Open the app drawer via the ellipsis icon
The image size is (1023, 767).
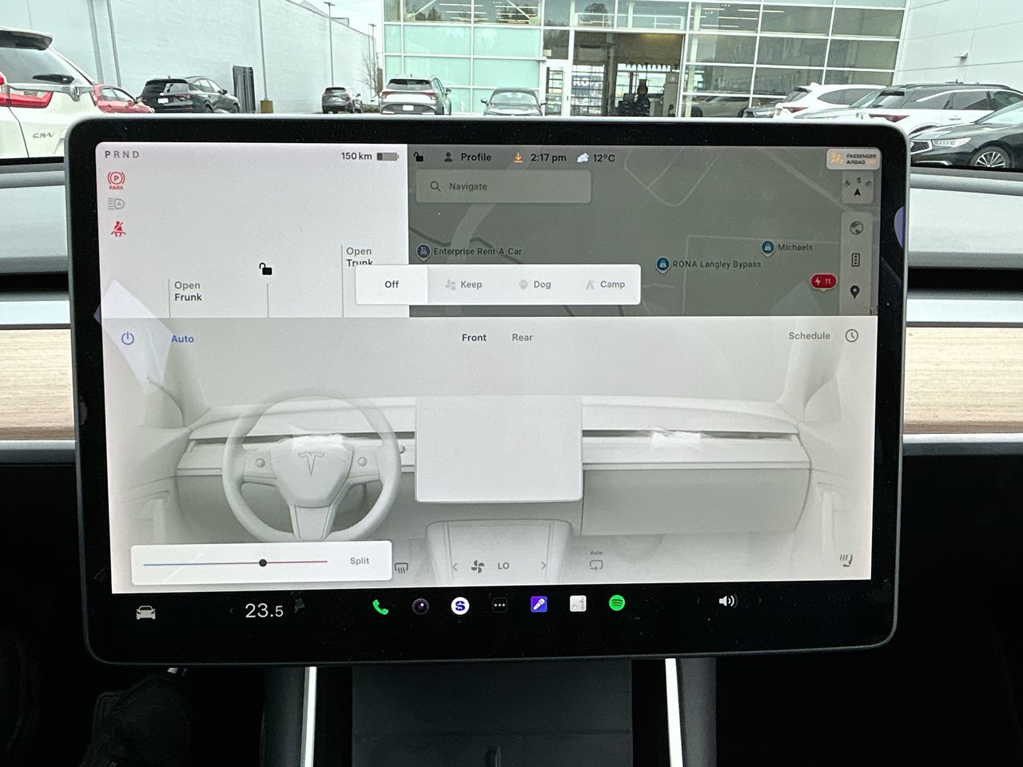pyautogui.click(x=500, y=605)
